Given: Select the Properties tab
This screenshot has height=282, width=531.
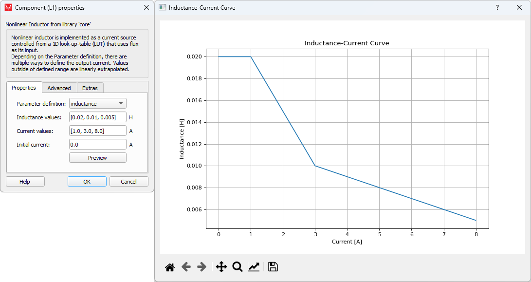Looking at the screenshot, I should [x=24, y=88].
